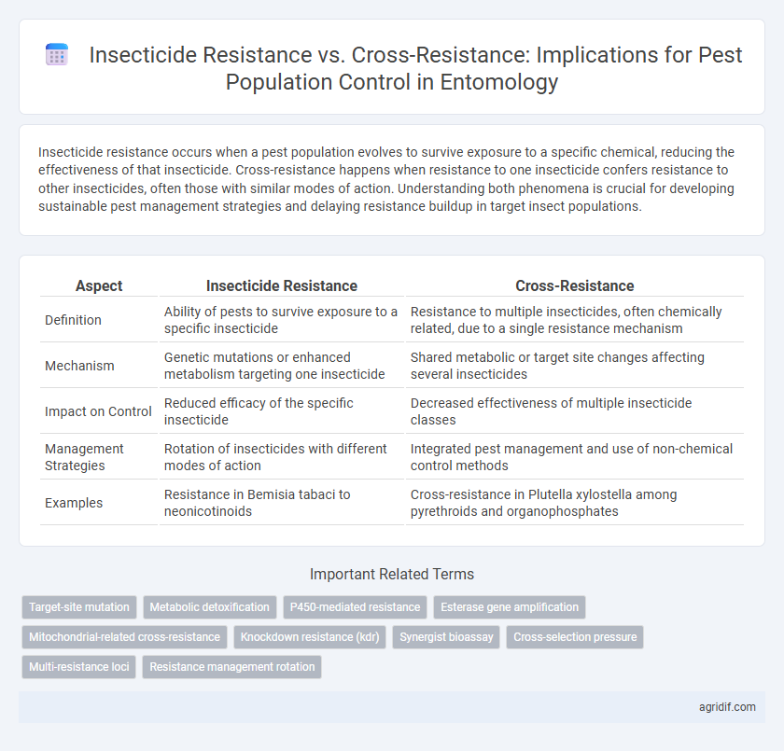This screenshot has height=751, width=784.
Task: Select the Knockdown resistance (kdr) tag
Action: click(x=310, y=637)
